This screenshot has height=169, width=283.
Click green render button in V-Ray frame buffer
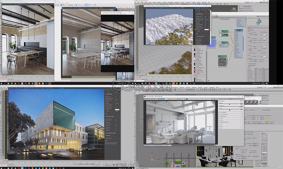(x=212, y=99)
